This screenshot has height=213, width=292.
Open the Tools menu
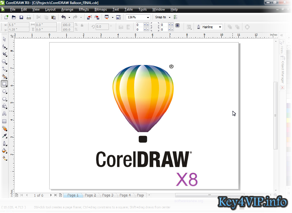(x=142, y=9)
